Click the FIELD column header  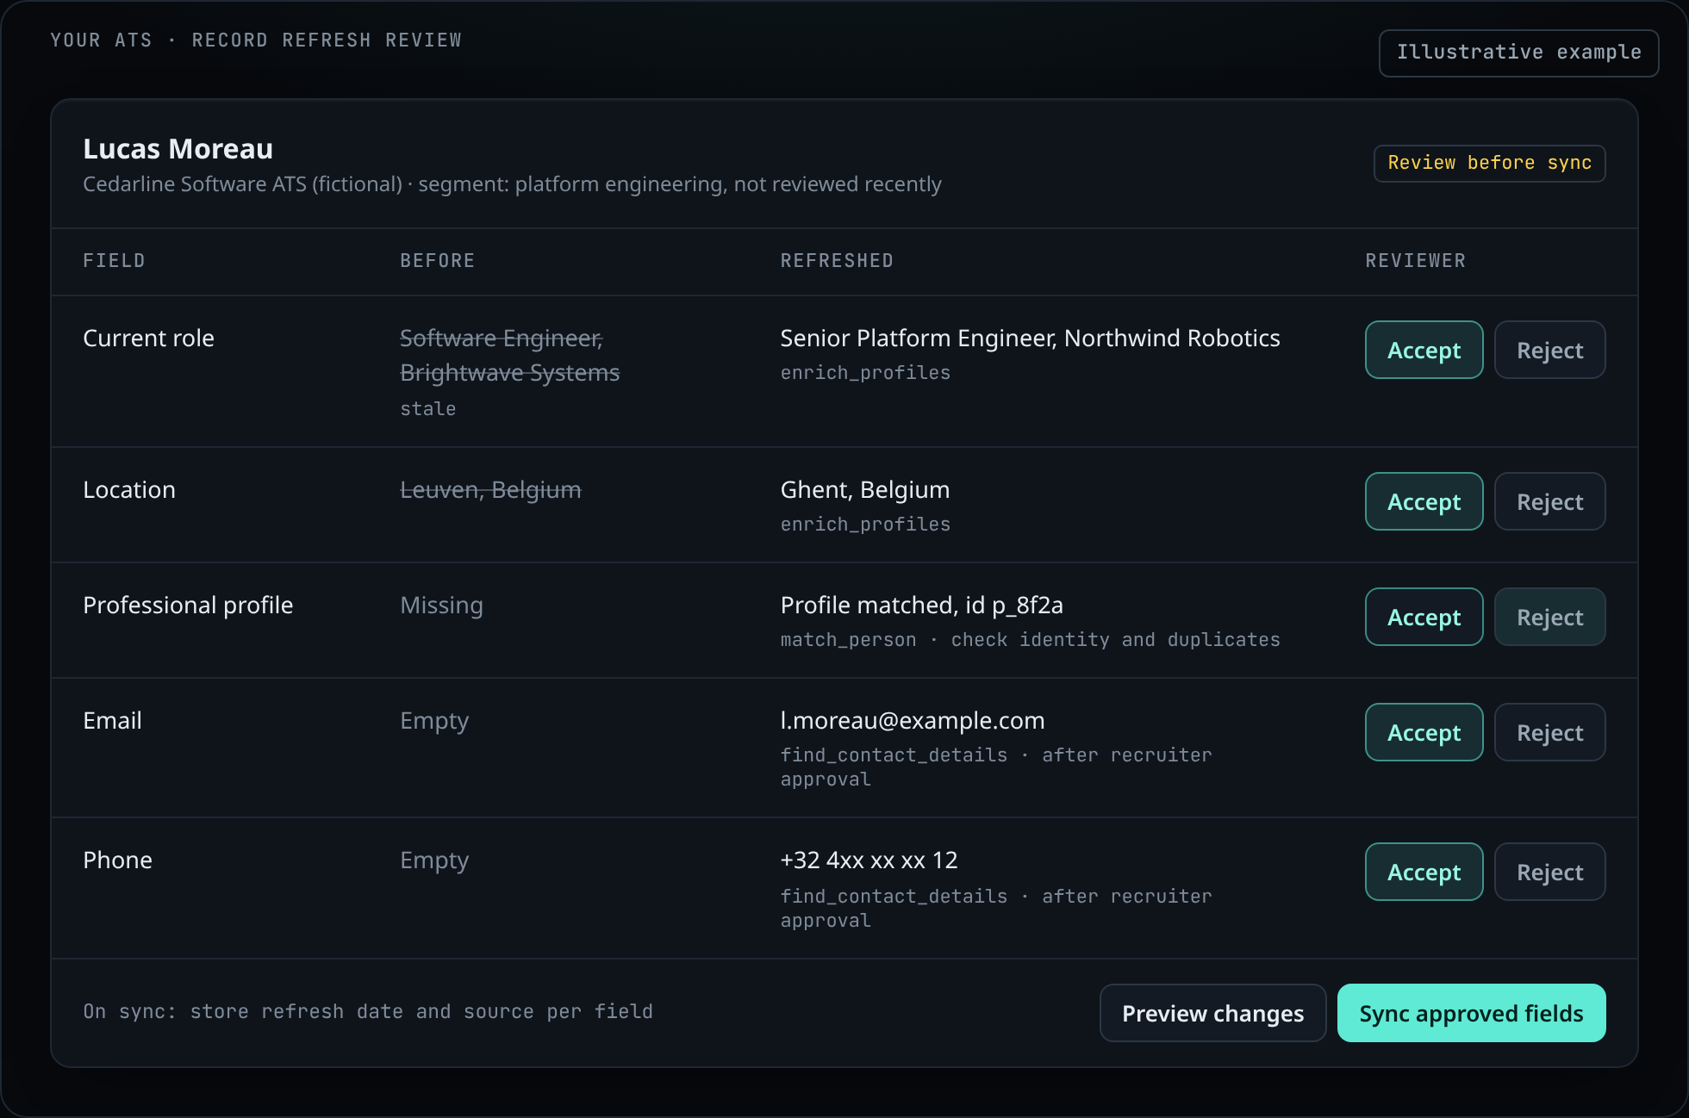(114, 260)
